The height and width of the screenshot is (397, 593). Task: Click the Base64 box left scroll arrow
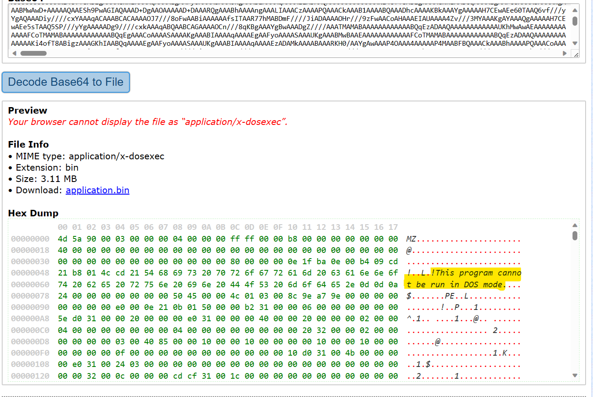click(x=14, y=54)
